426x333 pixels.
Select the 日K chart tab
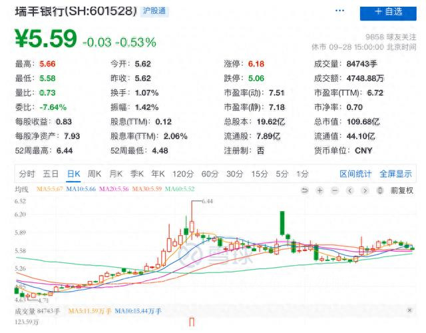tap(74, 174)
